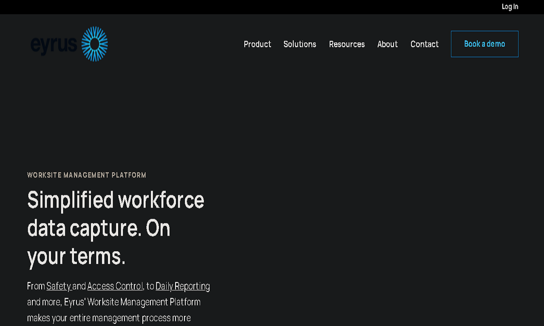Click the Book a demo button
The image size is (544, 326).
pos(484,44)
